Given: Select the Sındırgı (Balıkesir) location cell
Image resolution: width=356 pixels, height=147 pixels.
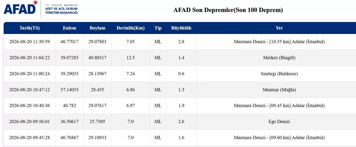Looking at the screenshot, I should point(279,74).
